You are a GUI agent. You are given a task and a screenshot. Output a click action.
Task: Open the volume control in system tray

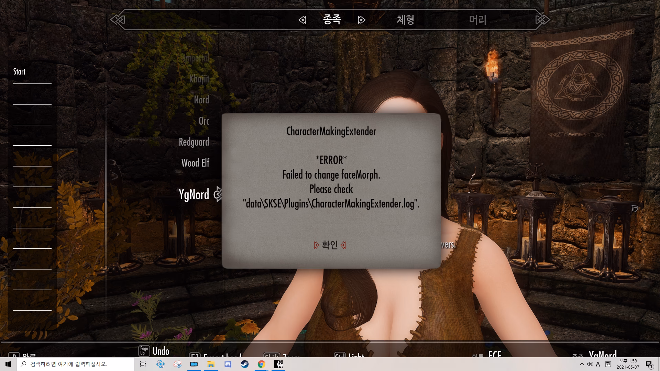click(590, 364)
